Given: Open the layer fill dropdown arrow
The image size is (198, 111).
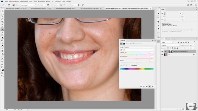Looking at the screenshot, I should 193,48.
